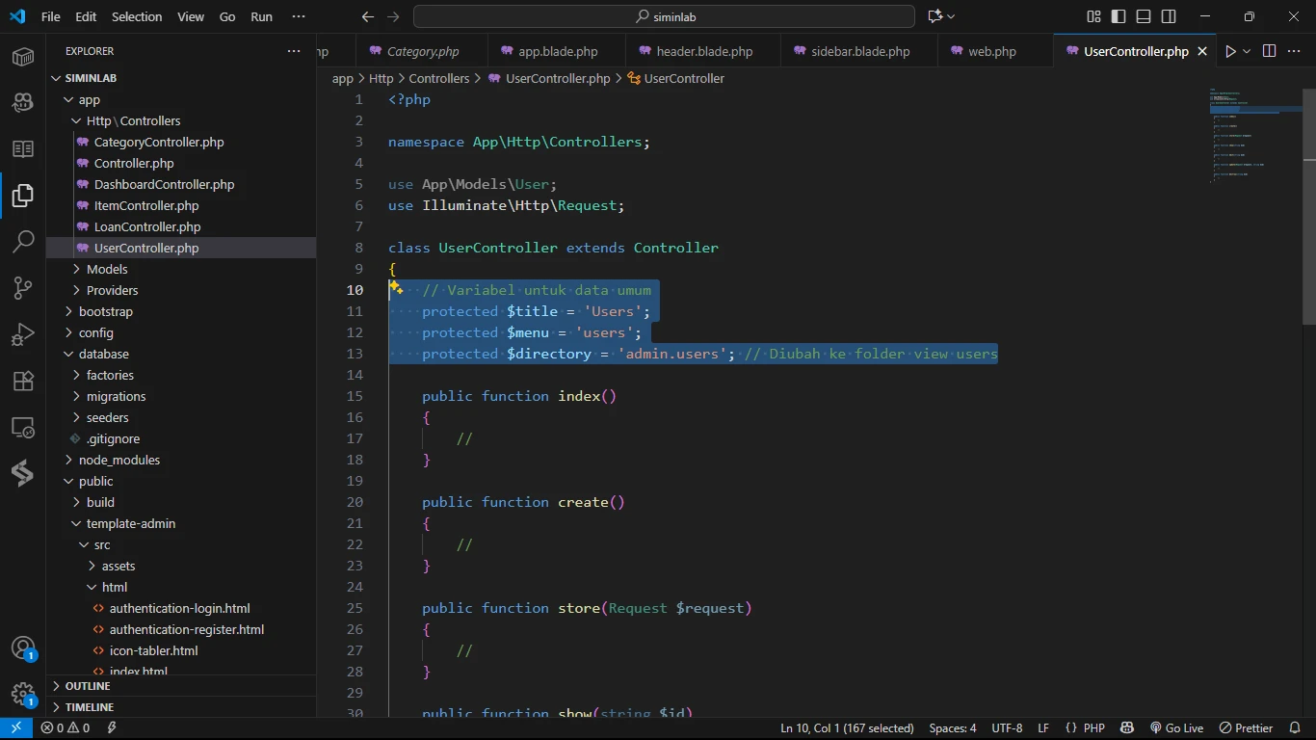Expand the Models folder in Explorer
The width and height of the screenshot is (1316, 740).
pyautogui.click(x=107, y=269)
